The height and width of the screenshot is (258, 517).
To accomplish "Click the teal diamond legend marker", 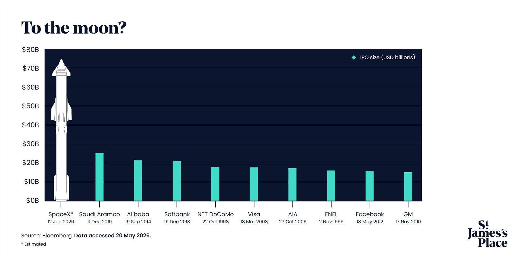I will [x=354, y=58].
